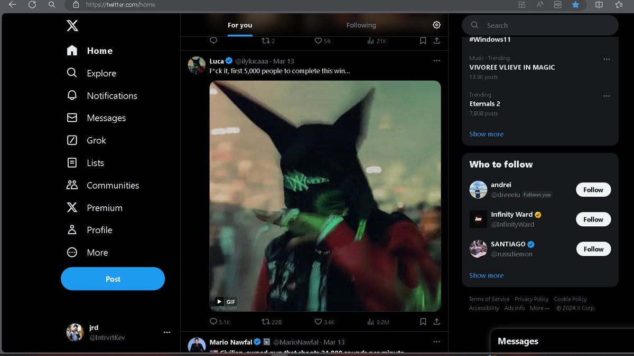
Task: Click browser back arrow
Action: (13, 5)
